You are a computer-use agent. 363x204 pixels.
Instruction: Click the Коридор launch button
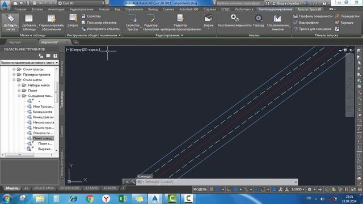[344, 23]
